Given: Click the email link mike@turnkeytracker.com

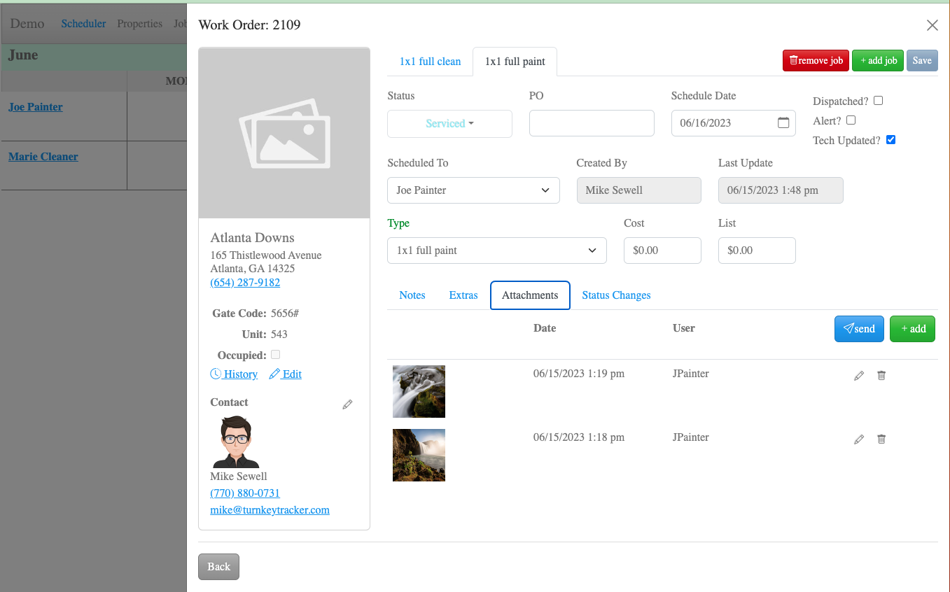Looking at the screenshot, I should point(270,509).
